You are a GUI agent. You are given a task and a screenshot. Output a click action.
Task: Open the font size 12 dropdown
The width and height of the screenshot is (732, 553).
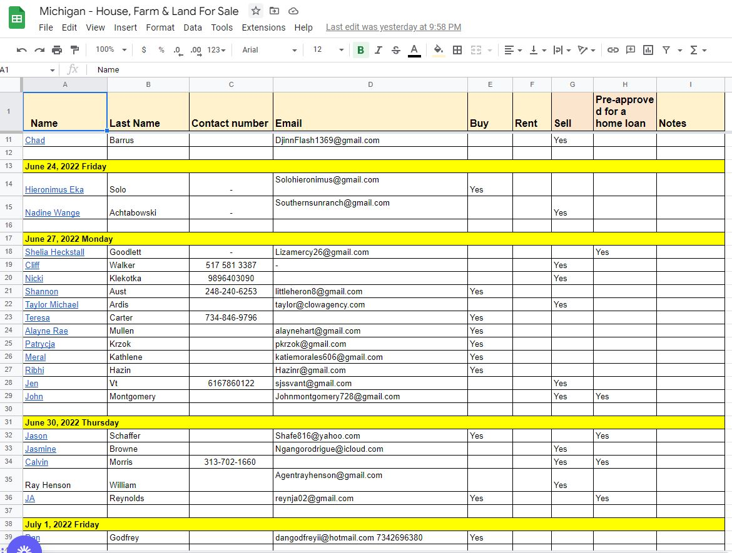pos(328,50)
